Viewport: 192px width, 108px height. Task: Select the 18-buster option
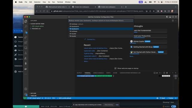pos(100,36)
